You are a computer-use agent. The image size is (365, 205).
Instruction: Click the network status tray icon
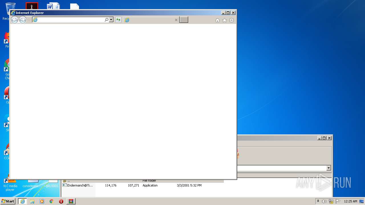[331, 201]
